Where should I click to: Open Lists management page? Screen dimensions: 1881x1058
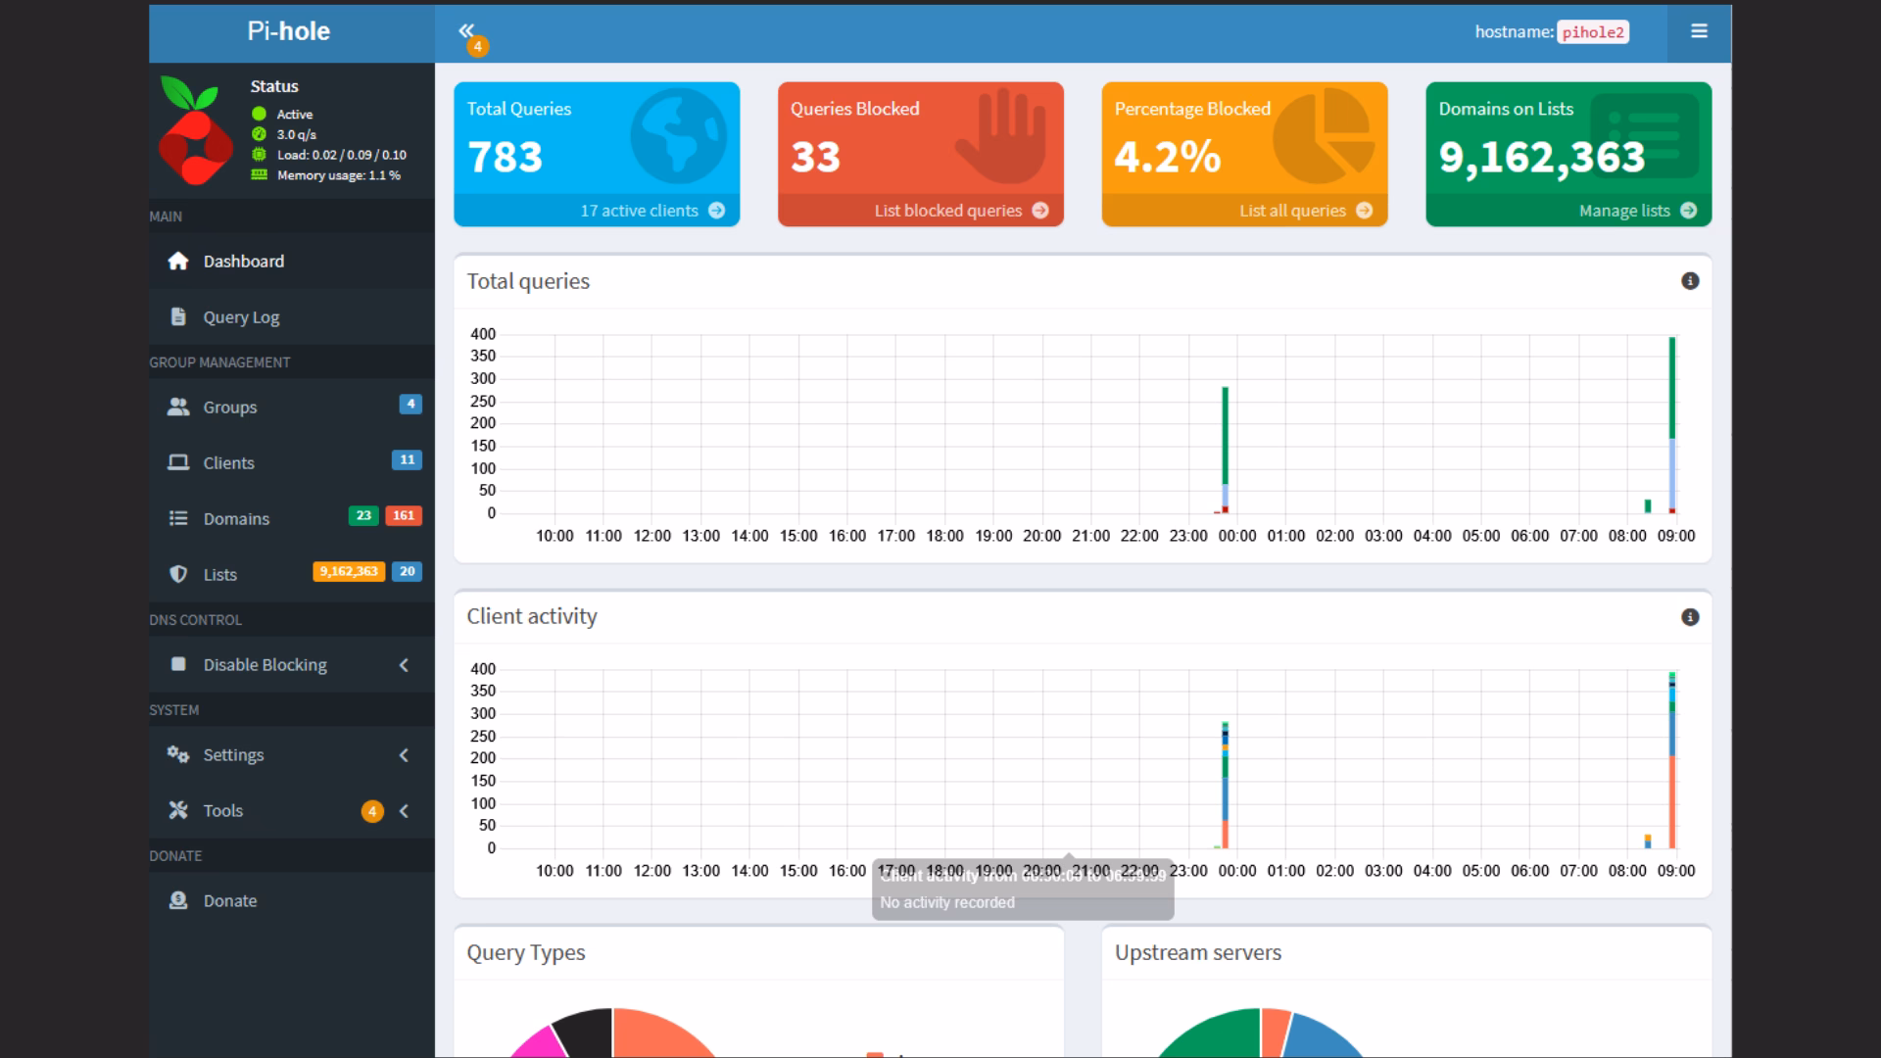pos(291,574)
